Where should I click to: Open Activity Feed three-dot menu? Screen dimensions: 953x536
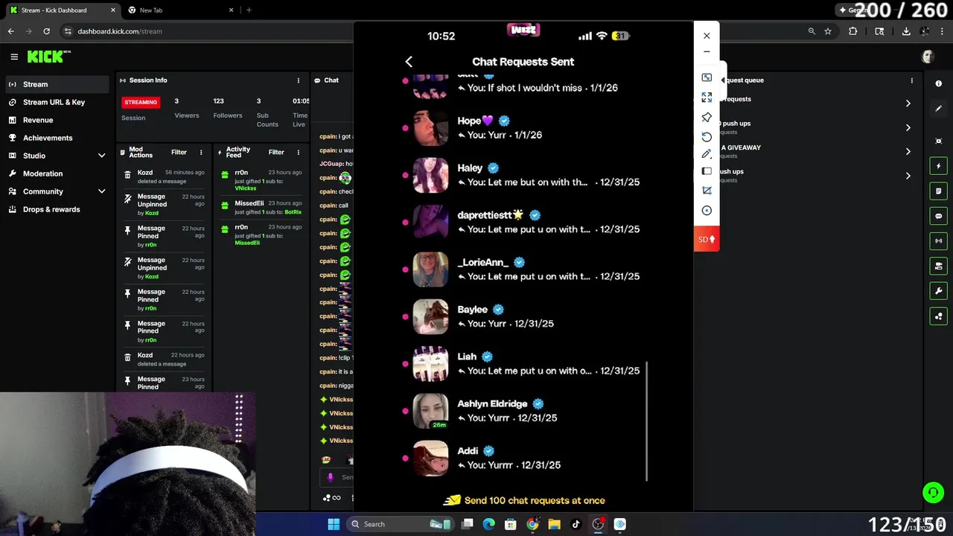pos(299,153)
